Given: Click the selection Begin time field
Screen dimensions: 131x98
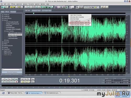Looking at the screenshot, I should click(109, 80).
